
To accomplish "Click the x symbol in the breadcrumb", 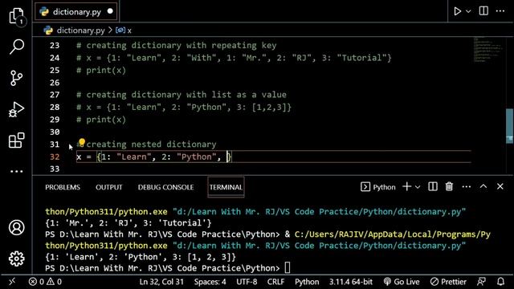I will 129,31.
